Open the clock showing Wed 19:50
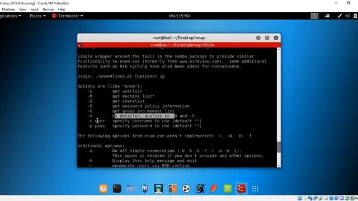Screen dimensions: 358x201 tap(179, 16)
